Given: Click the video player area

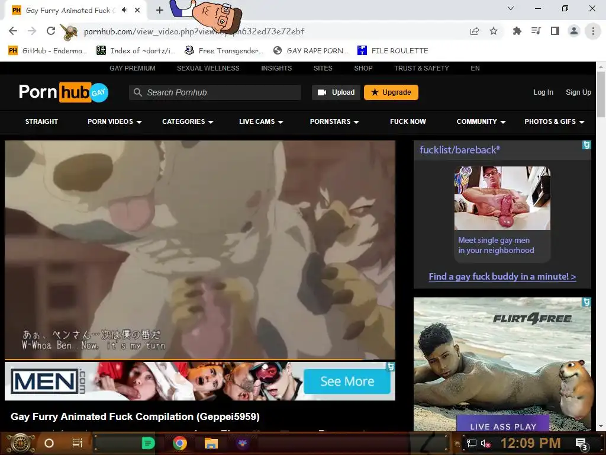Looking at the screenshot, I should point(200,250).
